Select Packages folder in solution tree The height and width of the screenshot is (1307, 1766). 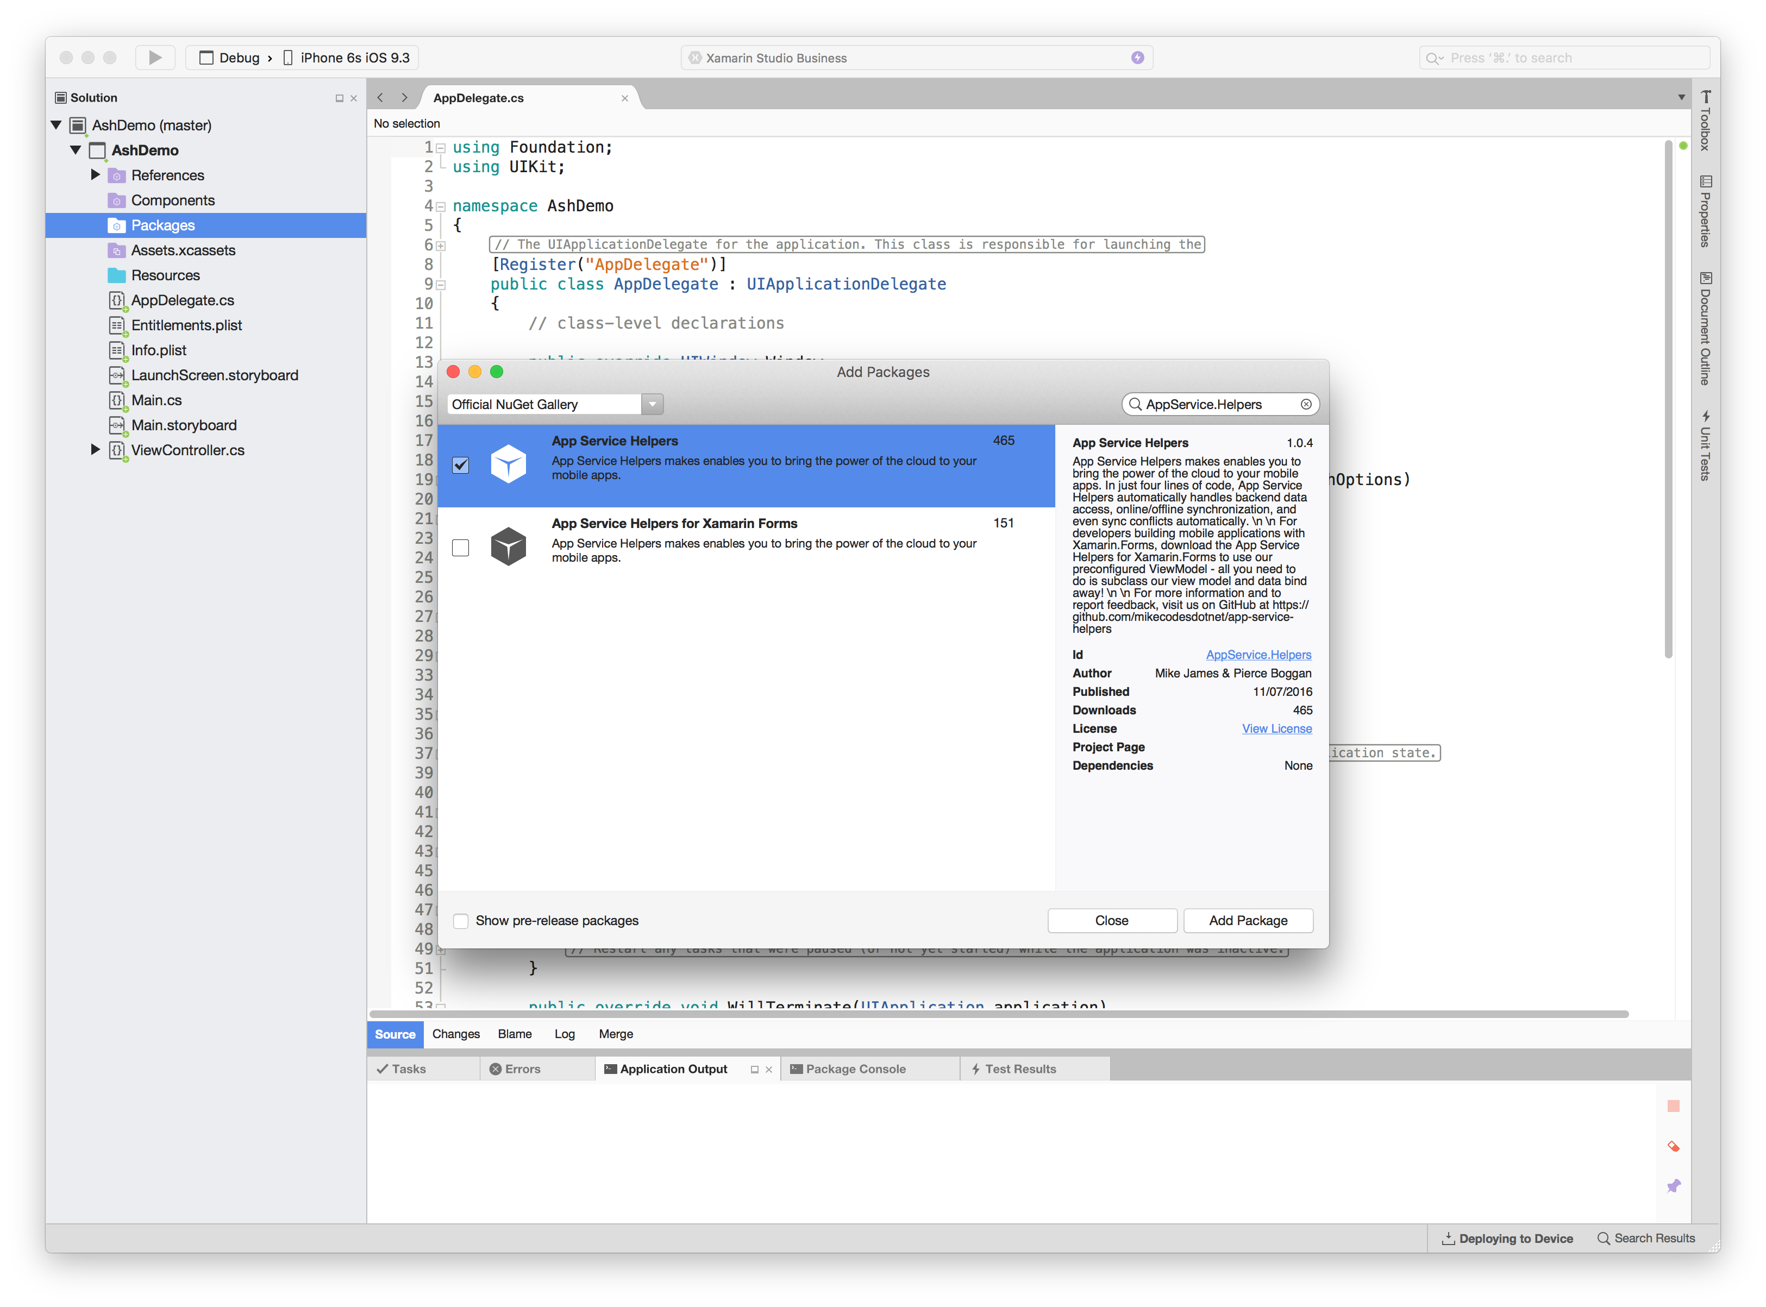point(206,225)
